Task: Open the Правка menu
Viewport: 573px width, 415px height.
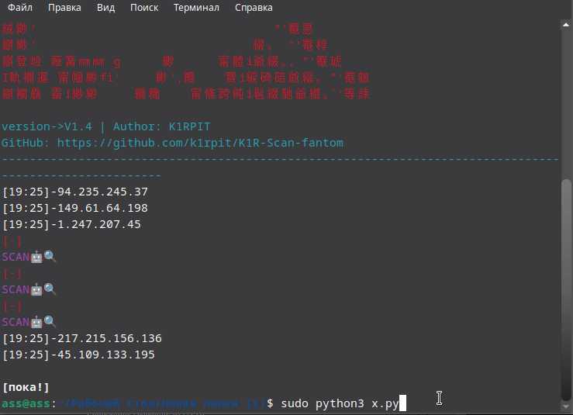Action: point(64,8)
